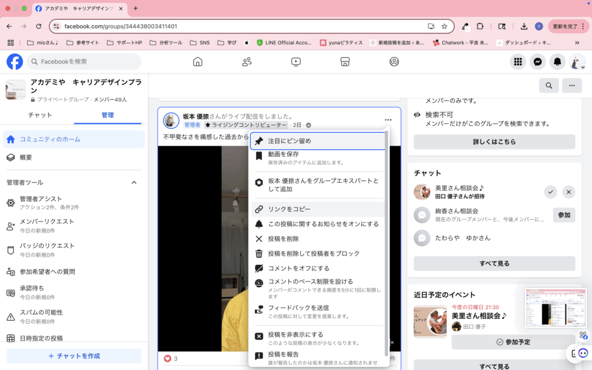Viewport: 592px width, 370px height.
Task: Click the 詳しくはこちら button
Action: pos(494,142)
